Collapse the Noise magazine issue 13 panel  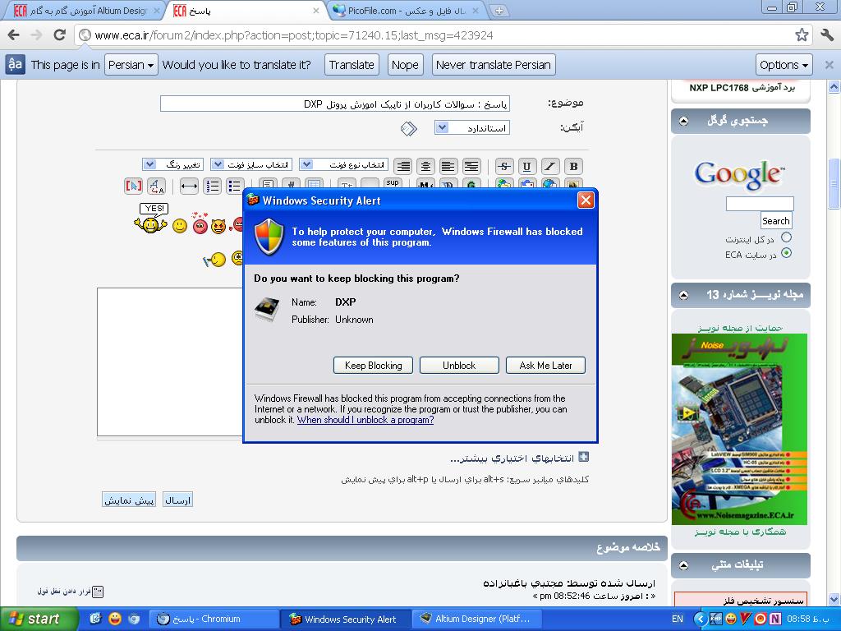(683, 295)
